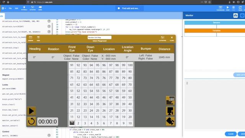Image resolution: width=245 pixels, height=138 pixels.
Task: Switch to the top-down camera view icon
Action: 170,111
